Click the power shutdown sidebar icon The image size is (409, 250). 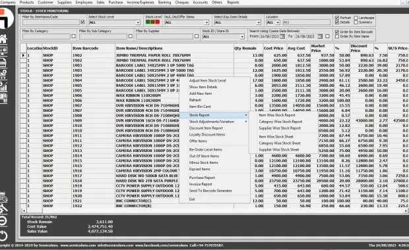(3, 236)
